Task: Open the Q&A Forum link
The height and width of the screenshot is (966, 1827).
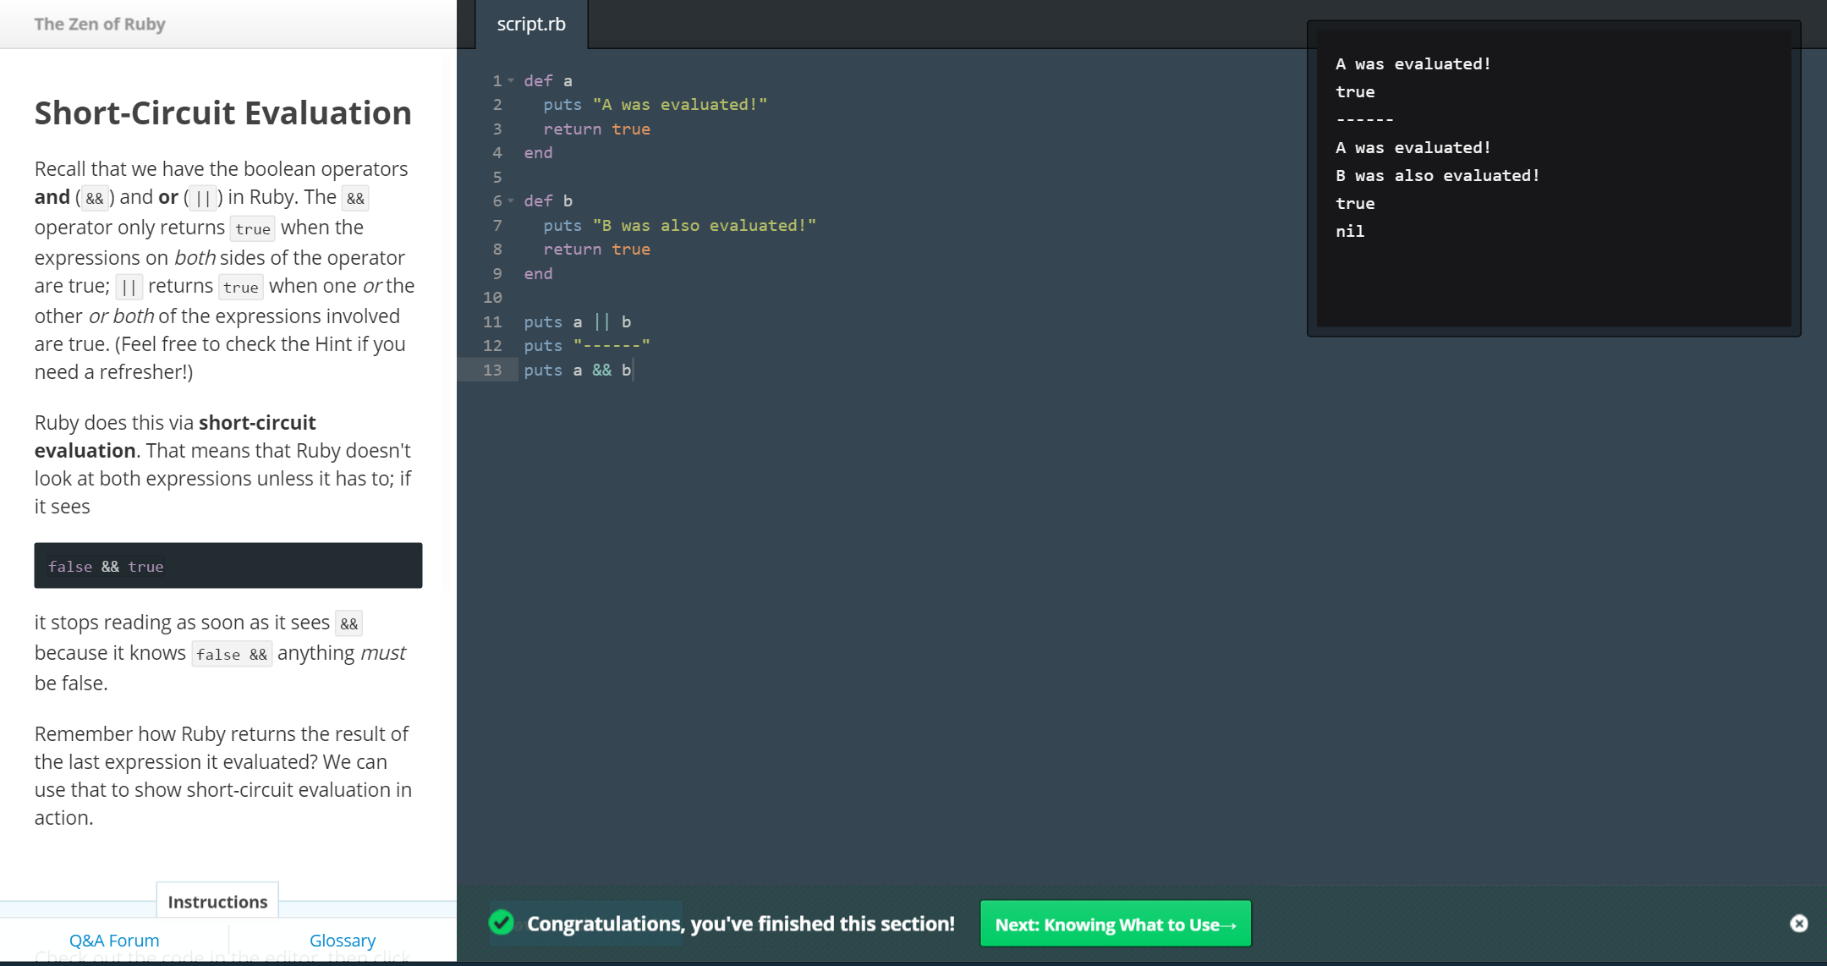Action: click(114, 941)
